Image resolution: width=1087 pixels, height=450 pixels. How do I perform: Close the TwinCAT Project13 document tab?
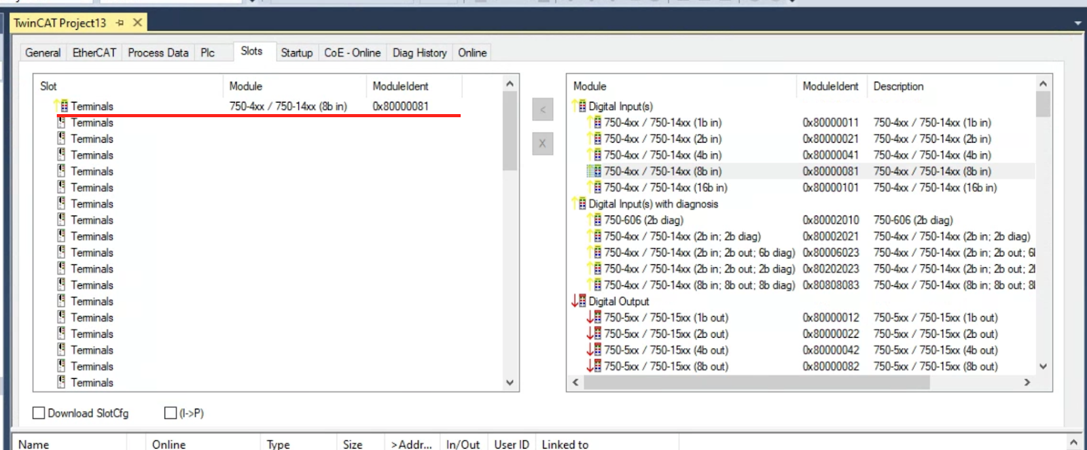coord(137,22)
